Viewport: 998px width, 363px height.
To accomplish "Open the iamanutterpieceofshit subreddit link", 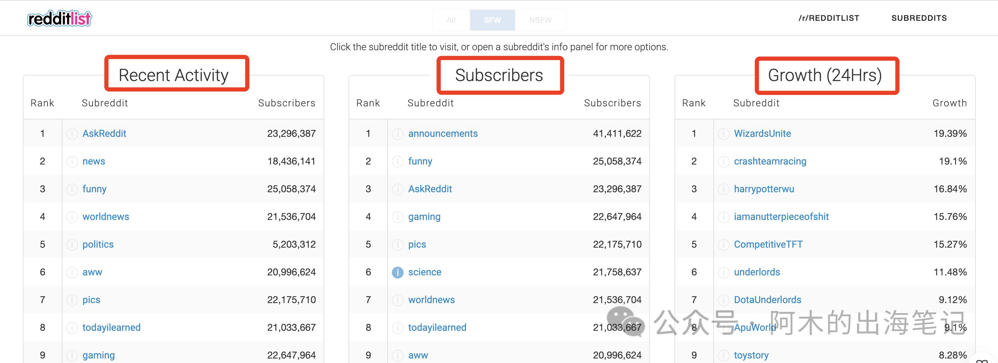I will (x=781, y=217).
